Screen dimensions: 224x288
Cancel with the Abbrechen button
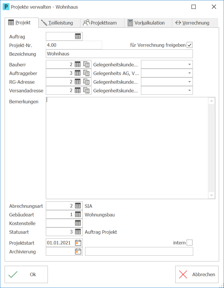click(x=197, y=274)
